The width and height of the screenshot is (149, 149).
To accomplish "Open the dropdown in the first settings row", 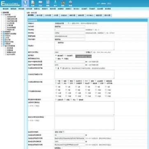I will [62, 23].
